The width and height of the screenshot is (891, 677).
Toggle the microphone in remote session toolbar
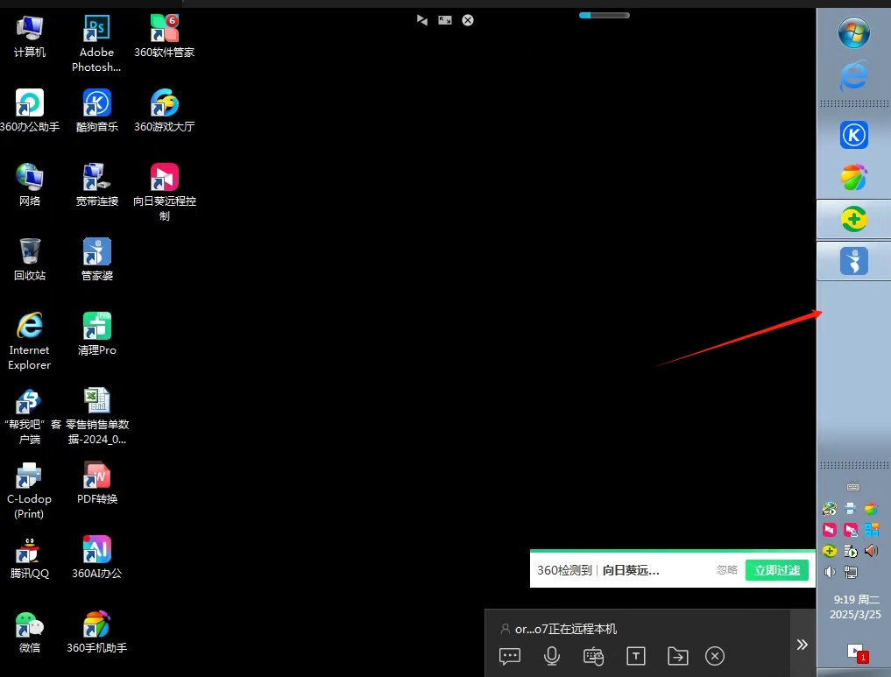click(x=552, y=656)
